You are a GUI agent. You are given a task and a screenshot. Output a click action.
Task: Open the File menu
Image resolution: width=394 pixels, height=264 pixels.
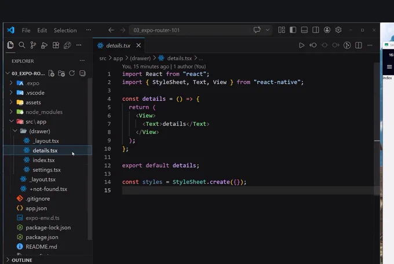click(26, 30)
